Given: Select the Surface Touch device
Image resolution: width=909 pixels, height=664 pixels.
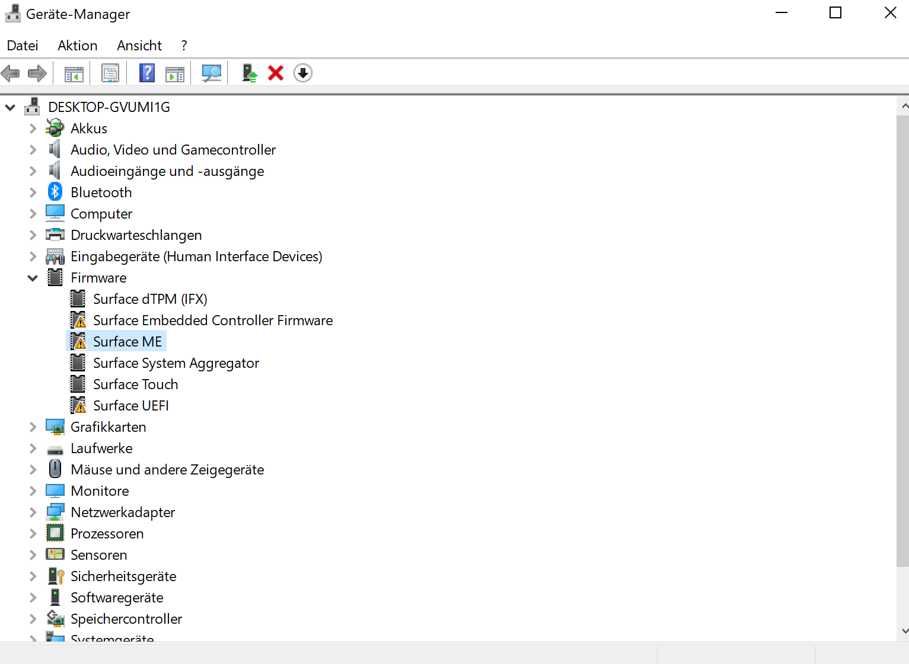Looking at the screenshot, I should (x=136, y=384).
